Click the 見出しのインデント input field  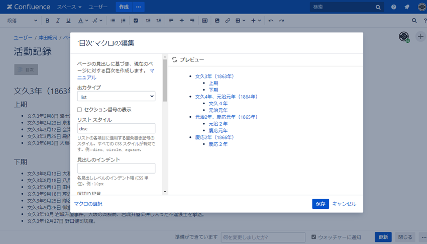tap(116, 168)
